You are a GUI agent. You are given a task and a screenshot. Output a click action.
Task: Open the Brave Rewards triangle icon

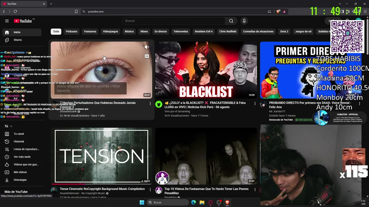pyautogui.click(x=284, y=11)
